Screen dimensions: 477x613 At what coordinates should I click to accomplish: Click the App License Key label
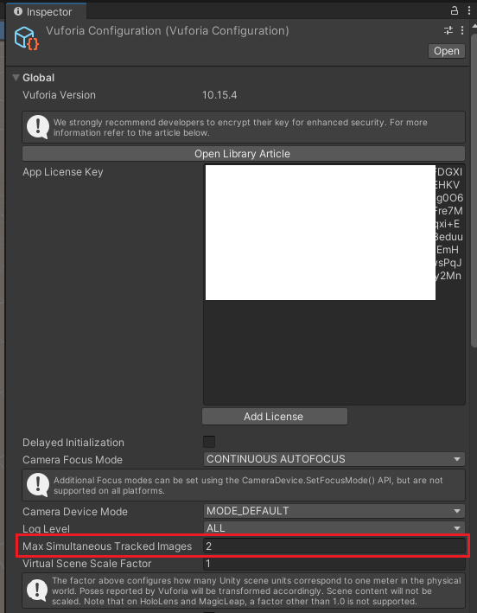62,172
